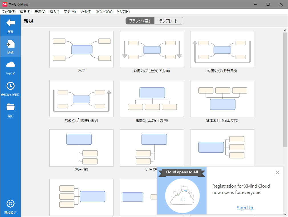Open the ヘルプ(H) menu
The image size is (288, 217).
coord(123,12)
